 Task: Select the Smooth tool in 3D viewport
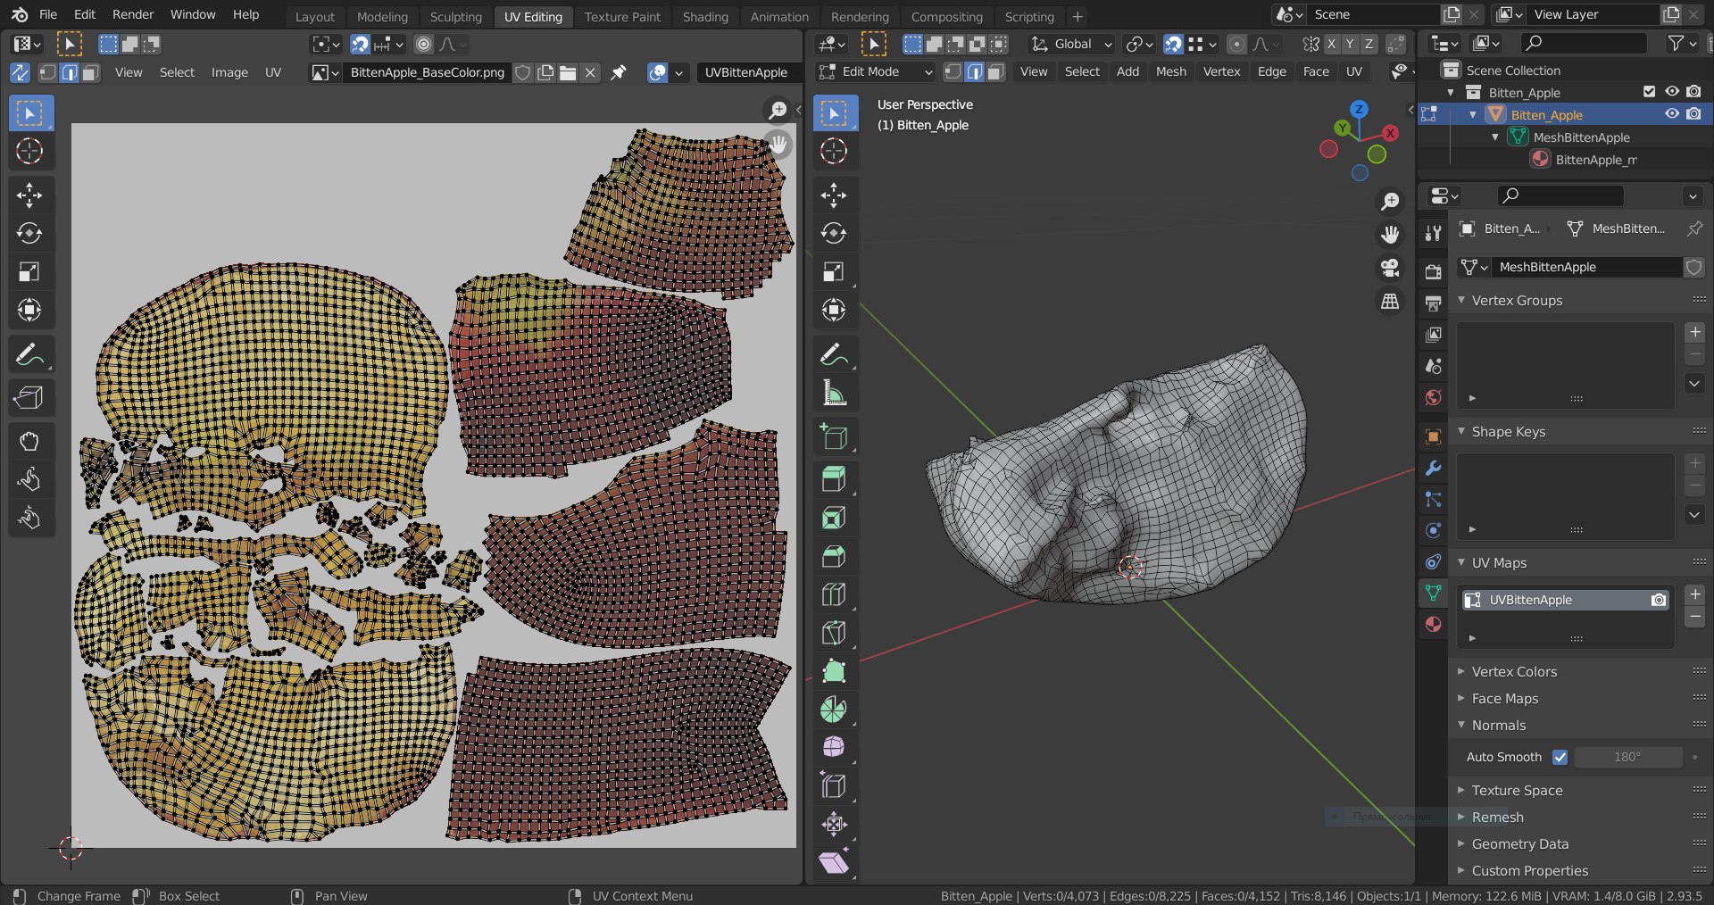(834, 747)
